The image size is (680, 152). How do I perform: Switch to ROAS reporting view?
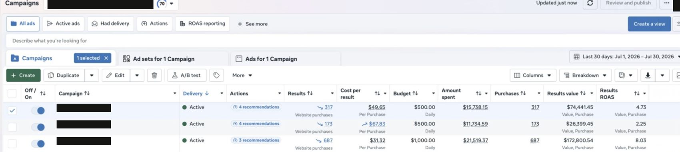(x=202, y=24)
